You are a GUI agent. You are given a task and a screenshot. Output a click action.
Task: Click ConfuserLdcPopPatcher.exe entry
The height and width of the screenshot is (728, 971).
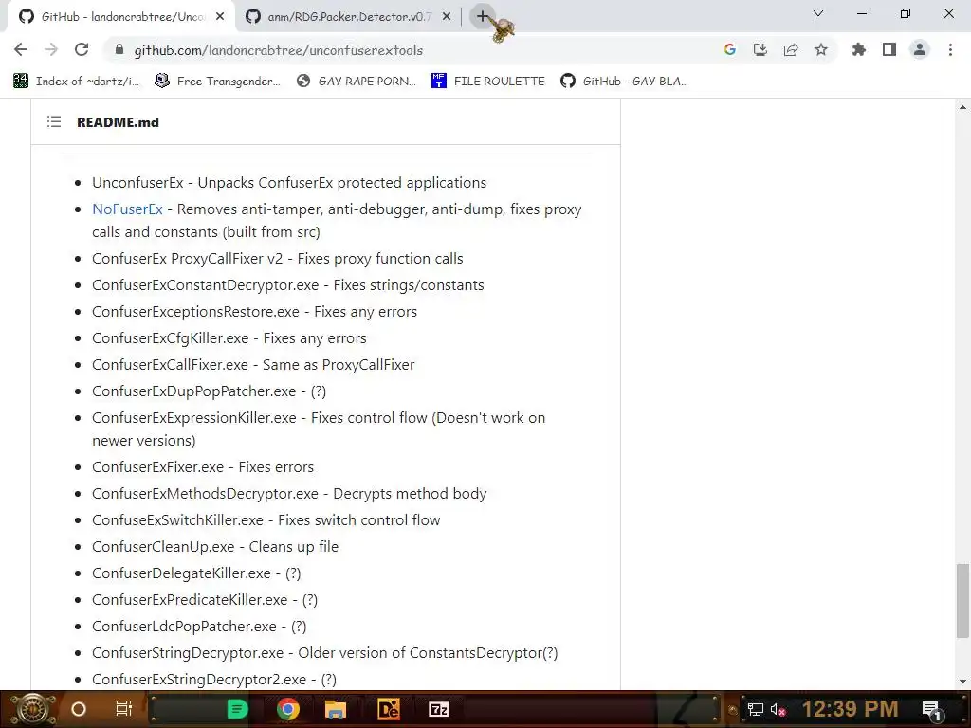[x=199, y=627]
